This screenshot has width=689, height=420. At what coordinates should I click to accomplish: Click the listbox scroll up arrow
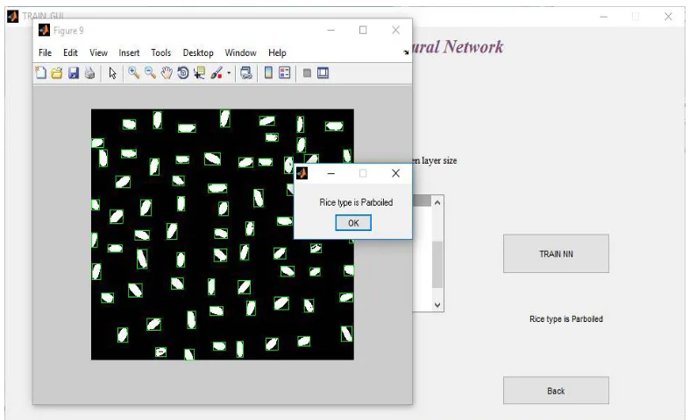click(x=437, y=202)
